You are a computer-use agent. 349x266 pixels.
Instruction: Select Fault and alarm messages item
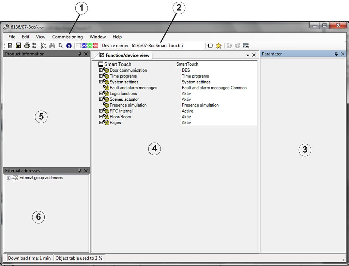(133, 87)
